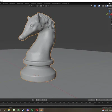Toggle auto keying record button

[x=33, y=100]
